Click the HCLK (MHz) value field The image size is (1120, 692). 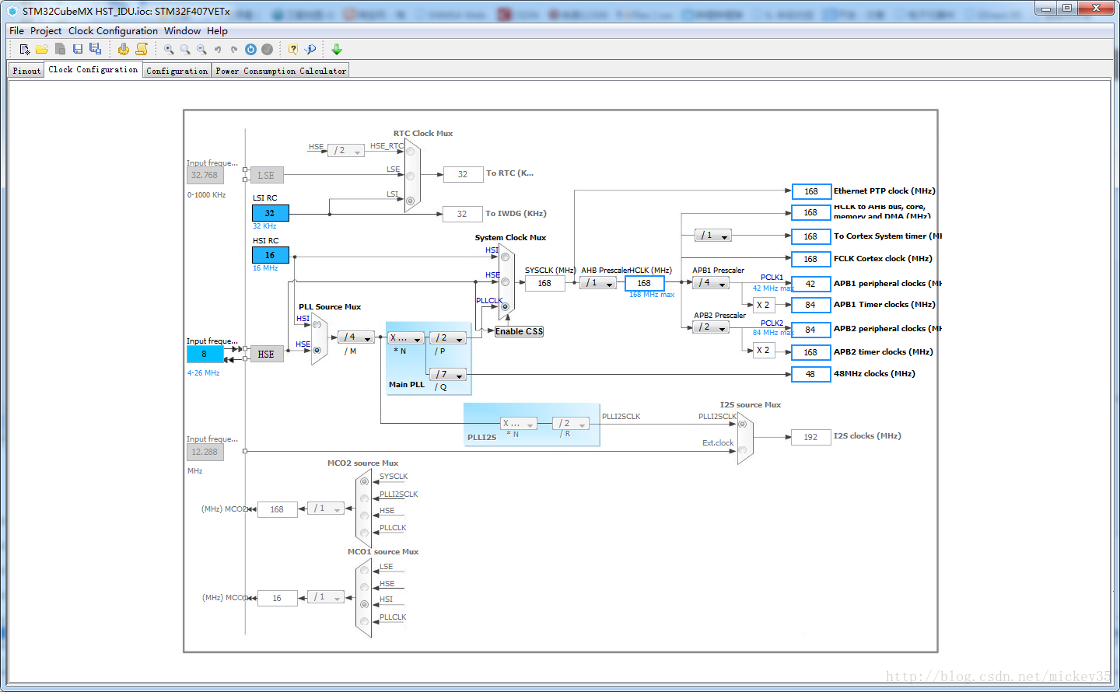tap(645, 283)
